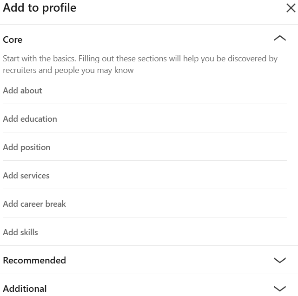Screen dimensions: 298x296
Task: Choose Add about option
Action: (22, 91)
